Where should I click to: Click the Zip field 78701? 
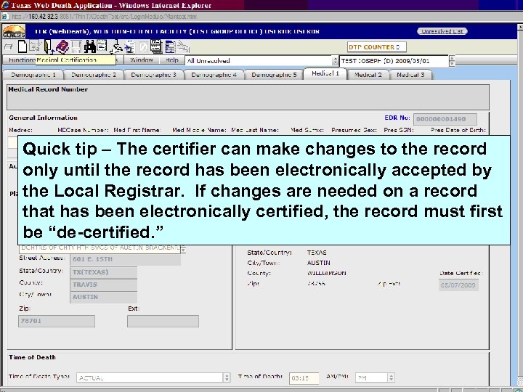tap(57, 321)
